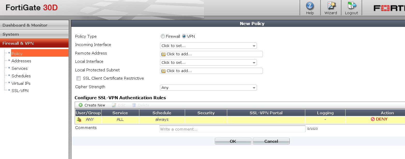Click the User/Group column header

click(x=88, y=113)
